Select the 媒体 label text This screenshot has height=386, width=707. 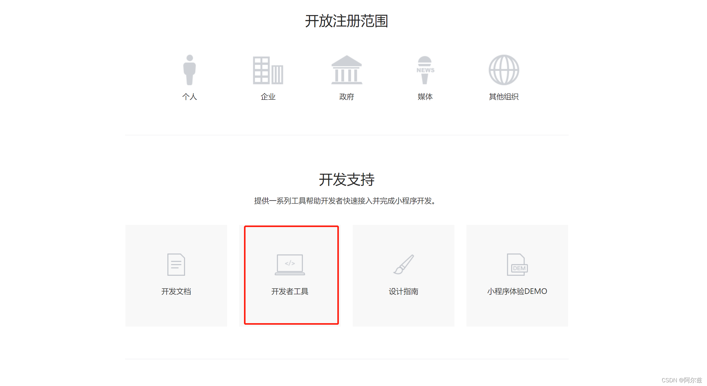(425, 97)
